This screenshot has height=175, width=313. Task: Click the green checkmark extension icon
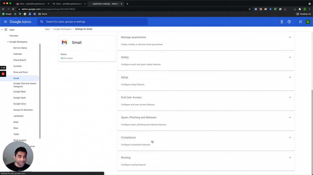coord(275,9)
